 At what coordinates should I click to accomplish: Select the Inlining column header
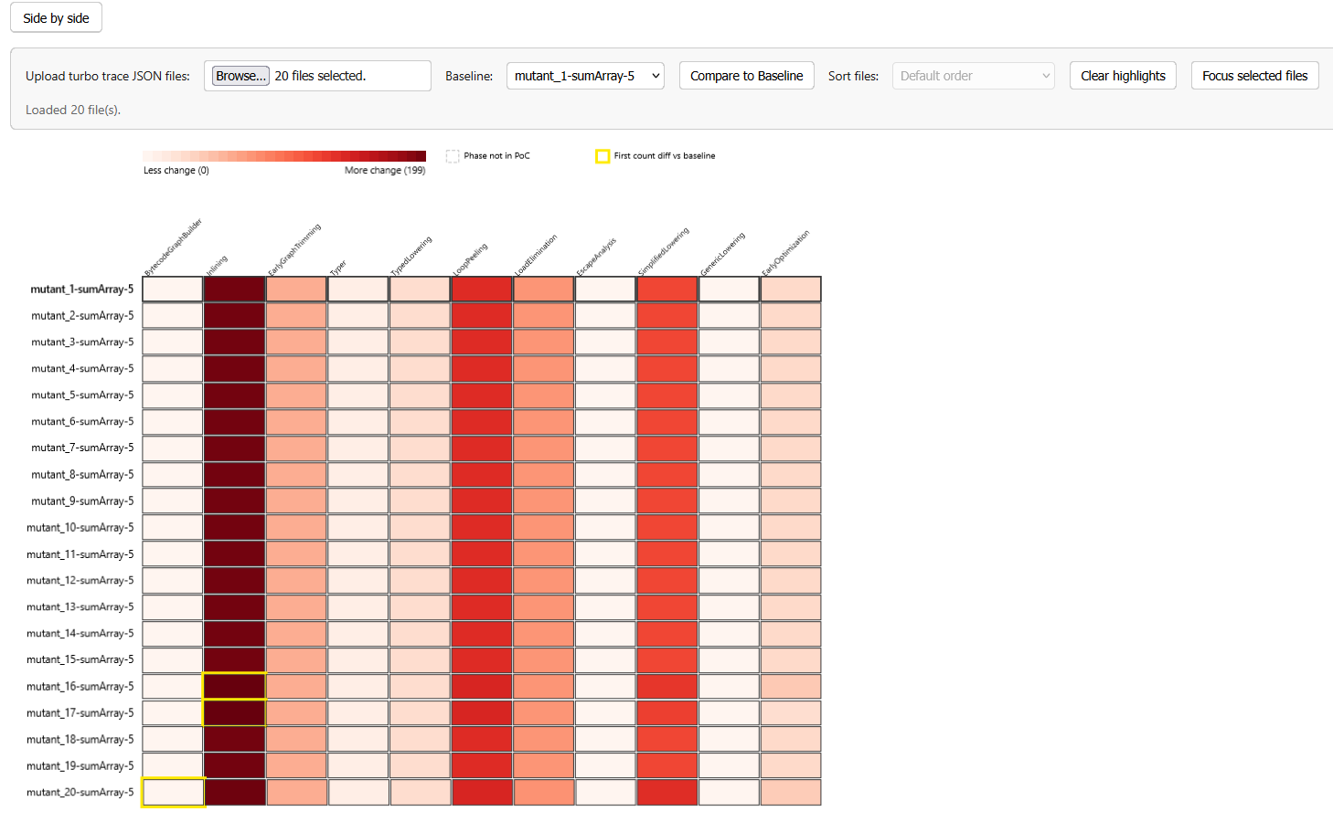[x=217, y=265]
